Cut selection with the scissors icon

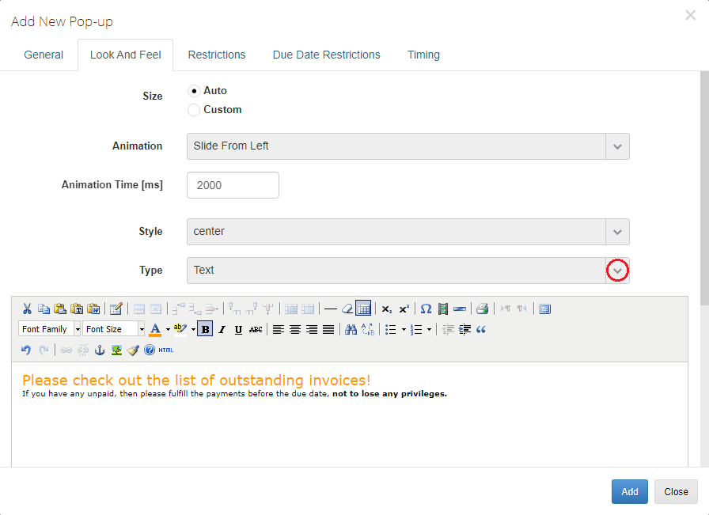[27, 309]
